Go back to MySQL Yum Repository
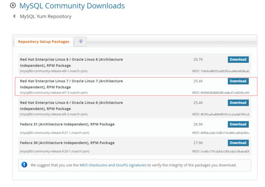The height and width of the screenshot is (187, 265). click(x=46, y=16)
